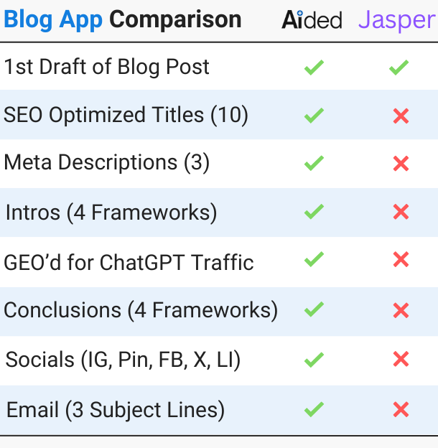The image size is (438, 448).
Task: Click Aided checkmark for SEO Optimized Titles
Action: 314,116
